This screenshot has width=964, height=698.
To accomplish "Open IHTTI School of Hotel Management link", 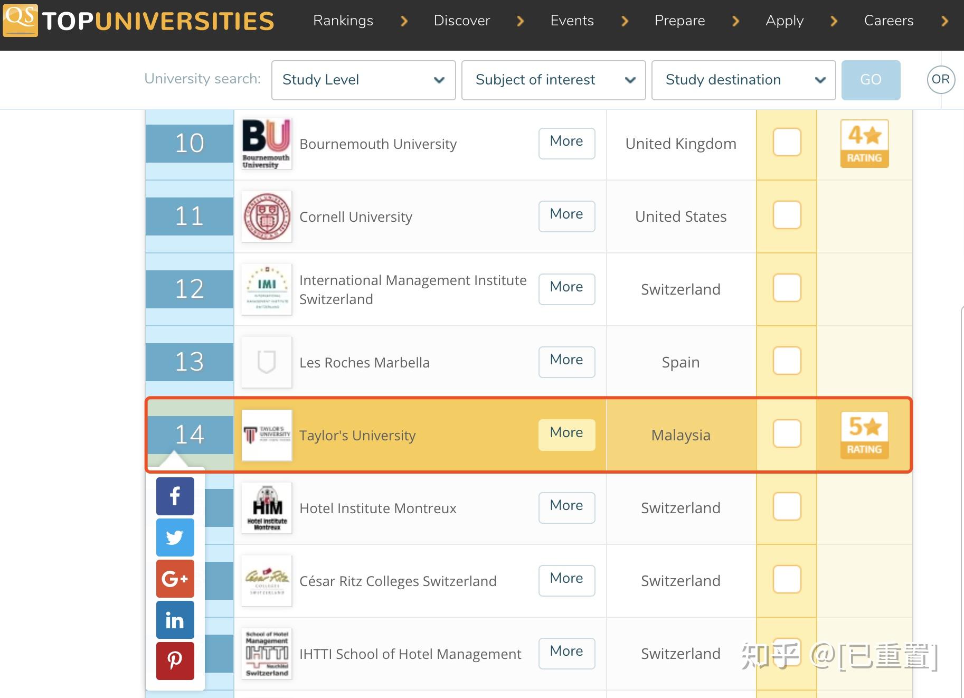I will (410, 654).
